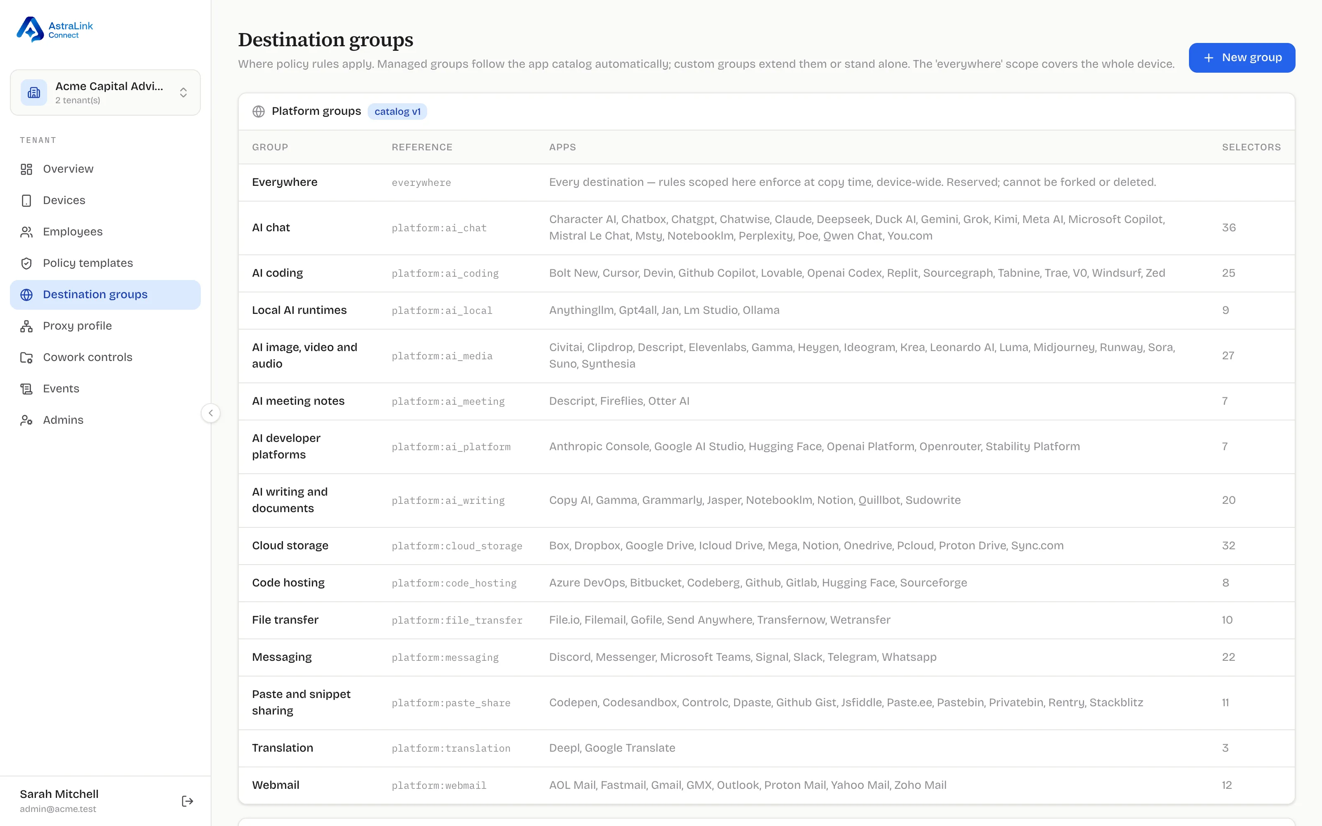The image size is (1322, 826).
Task: Open Employees section
Action: click(105, 232)
